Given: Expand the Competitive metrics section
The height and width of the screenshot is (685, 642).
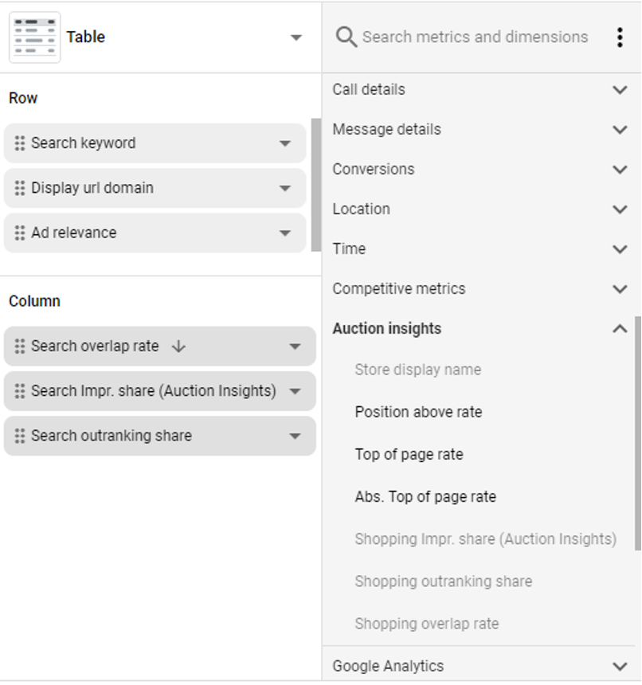Looking at the screenshot, I should coord(620,288).
